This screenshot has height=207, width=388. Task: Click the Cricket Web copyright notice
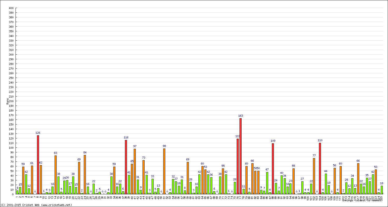(36, 205)
